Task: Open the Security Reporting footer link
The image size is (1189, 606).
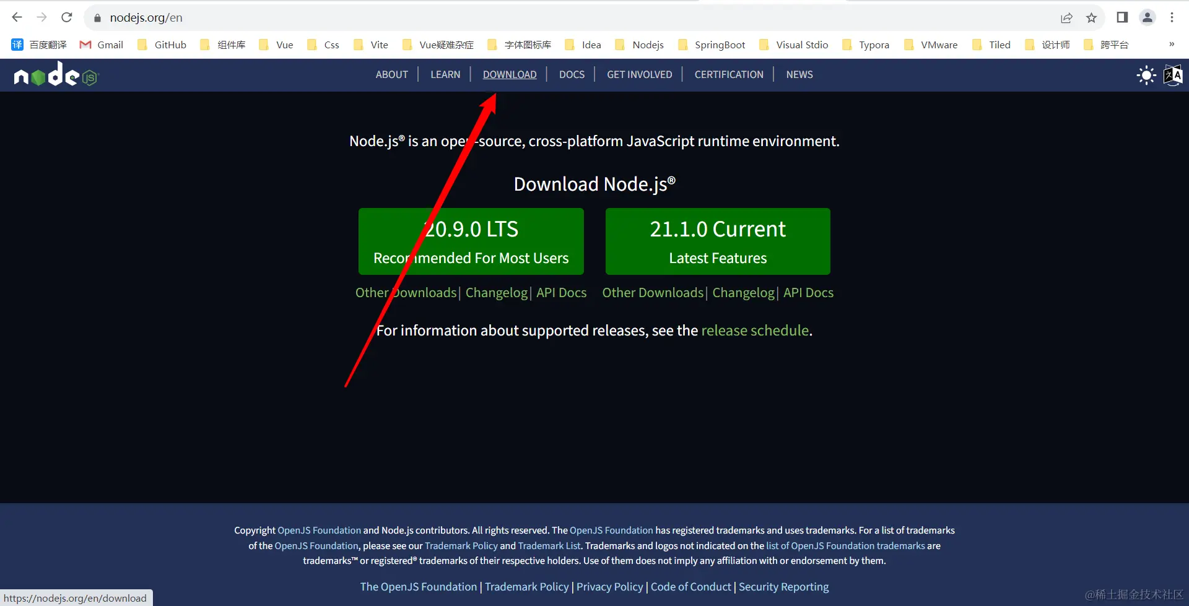Action: point(783,587)
